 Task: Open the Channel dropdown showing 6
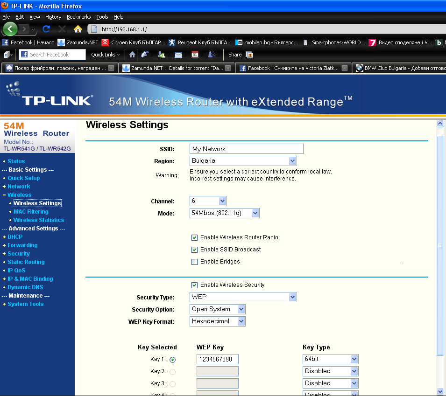208,201
